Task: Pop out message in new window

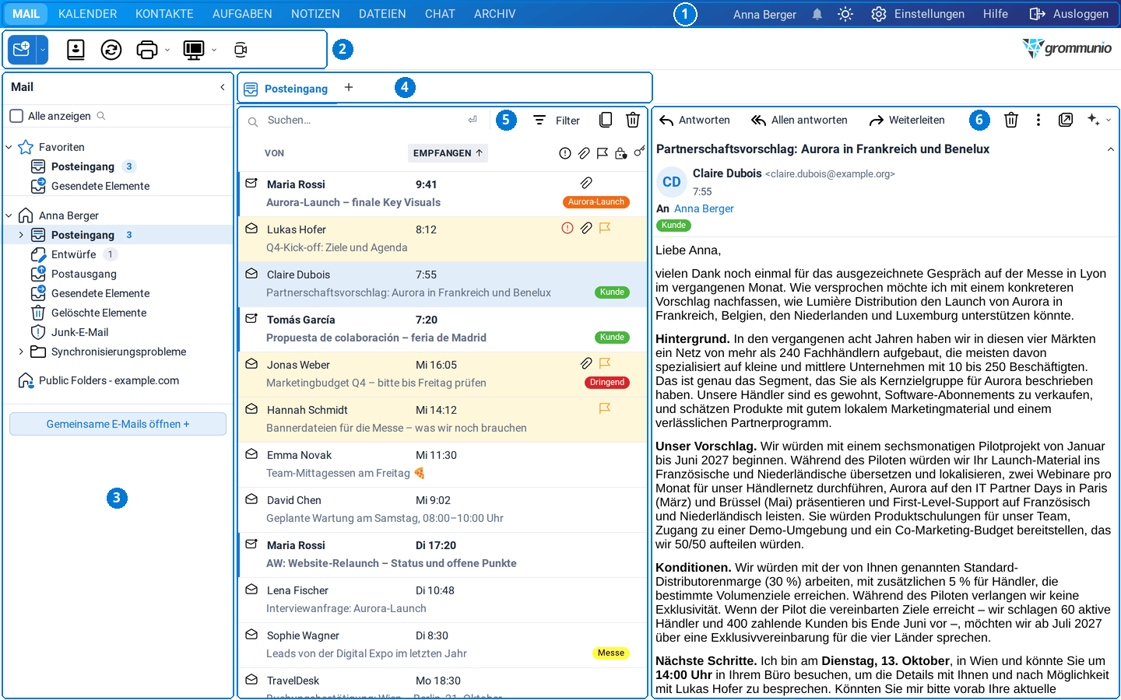Action: coord(1066,120)
